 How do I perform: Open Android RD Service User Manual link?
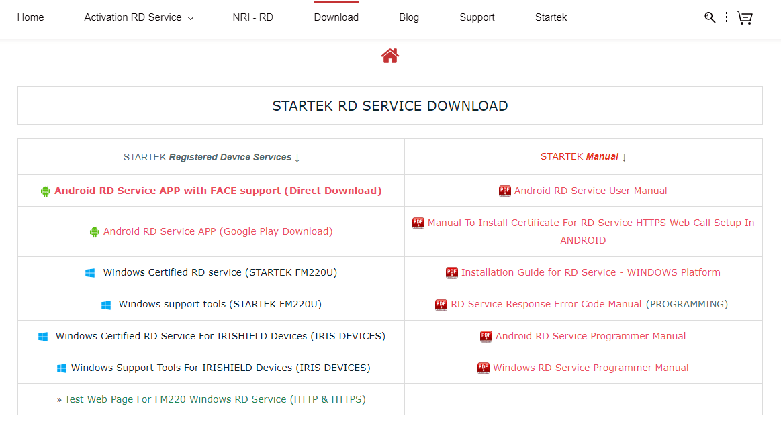(x=590, y=191)
